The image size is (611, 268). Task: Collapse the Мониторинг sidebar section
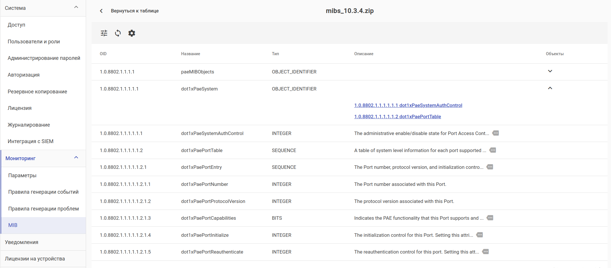(76, 158)
